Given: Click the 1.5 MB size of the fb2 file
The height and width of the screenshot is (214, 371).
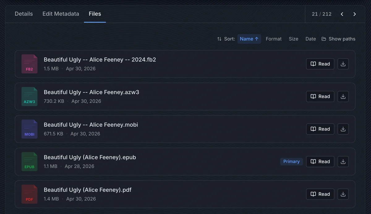Looking at the screenshot, I should (x=51, y=68).
